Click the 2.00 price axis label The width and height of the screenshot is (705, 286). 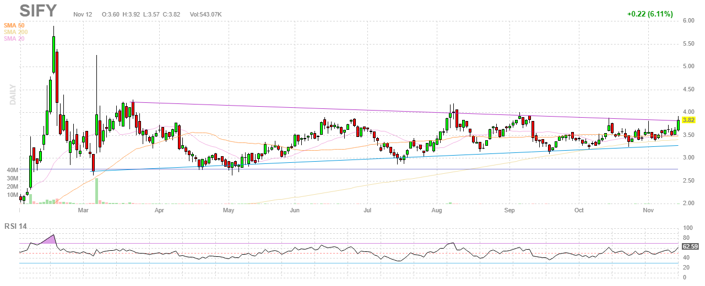688,204
